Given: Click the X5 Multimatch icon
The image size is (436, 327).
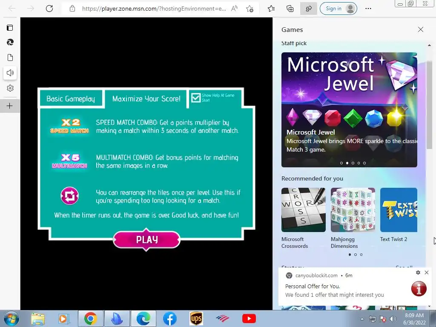Looking at the screenshot, I should [x=69, y=161].
